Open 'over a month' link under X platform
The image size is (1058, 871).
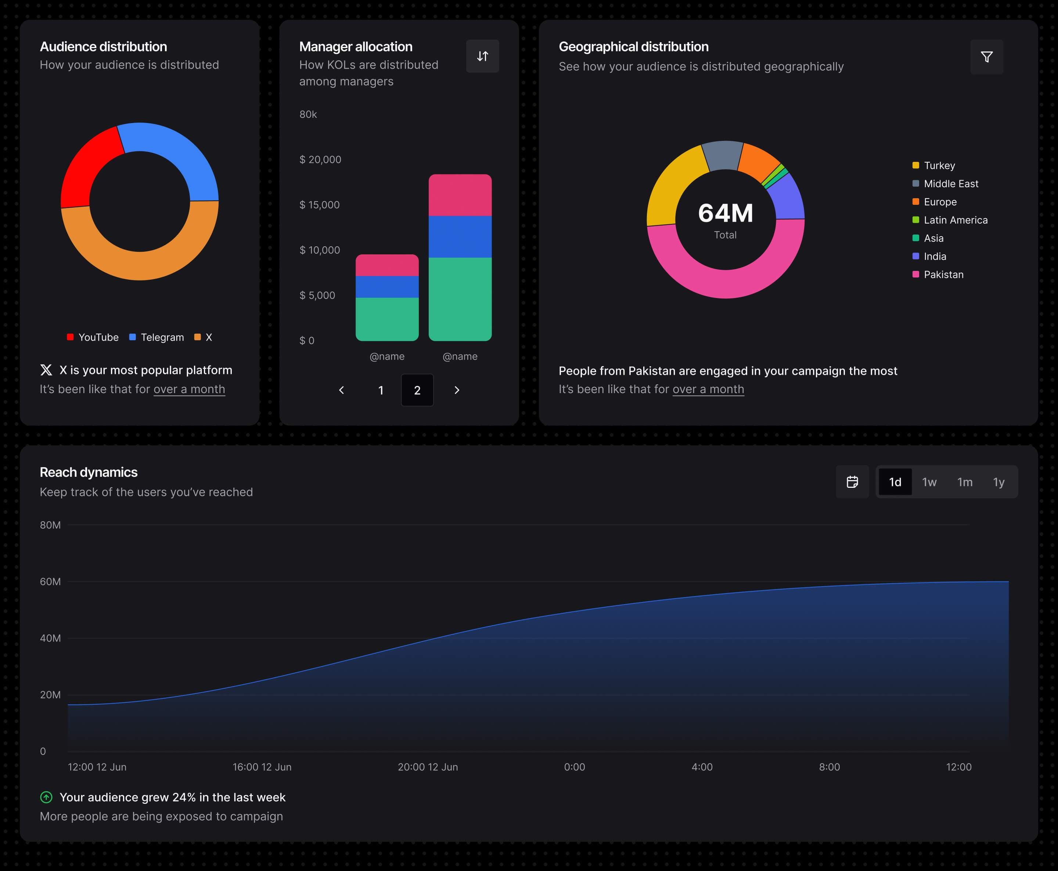tap(189, 389)
